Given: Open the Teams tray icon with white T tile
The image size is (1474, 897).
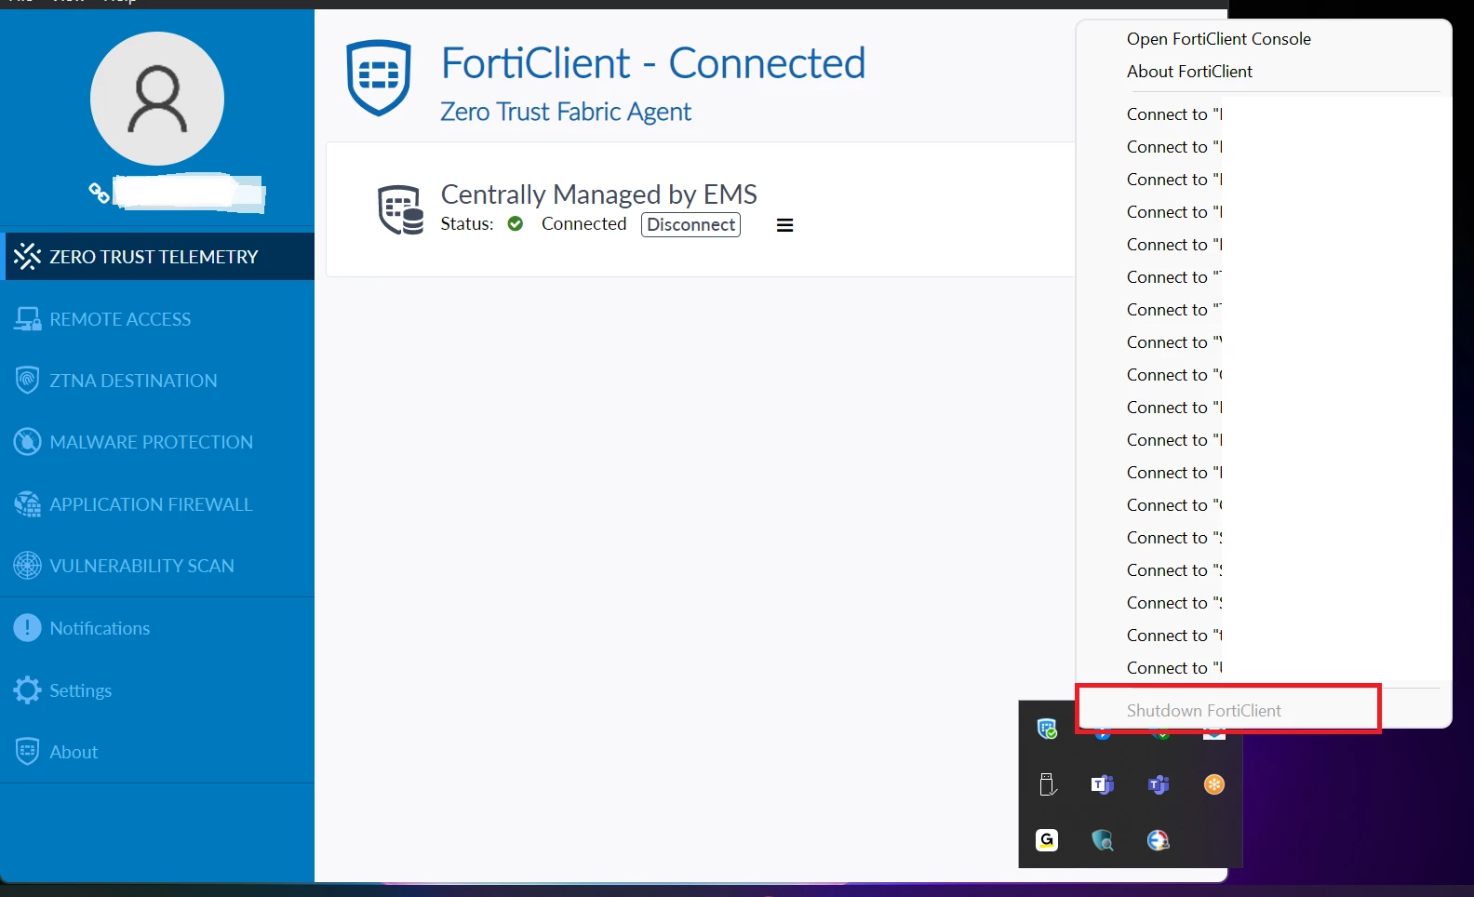Looking at the screenshot, I should coord(1103,784).
